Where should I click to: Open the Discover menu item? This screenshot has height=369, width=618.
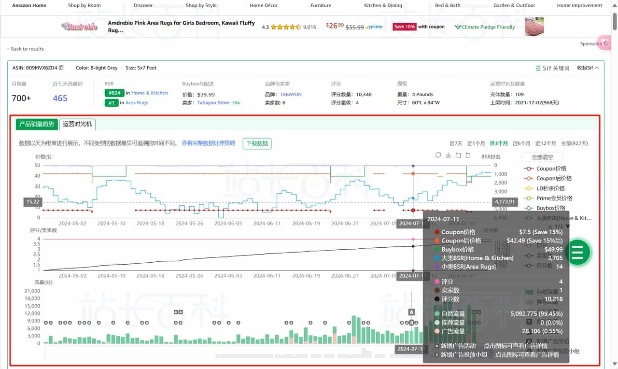tap(143, 6)
